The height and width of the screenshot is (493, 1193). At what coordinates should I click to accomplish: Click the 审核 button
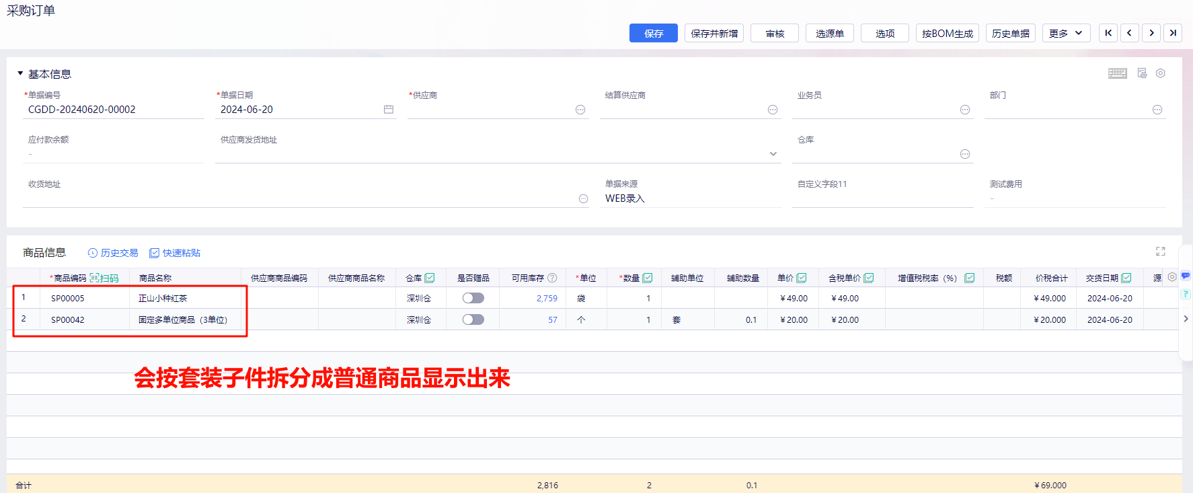pos(775,33)
